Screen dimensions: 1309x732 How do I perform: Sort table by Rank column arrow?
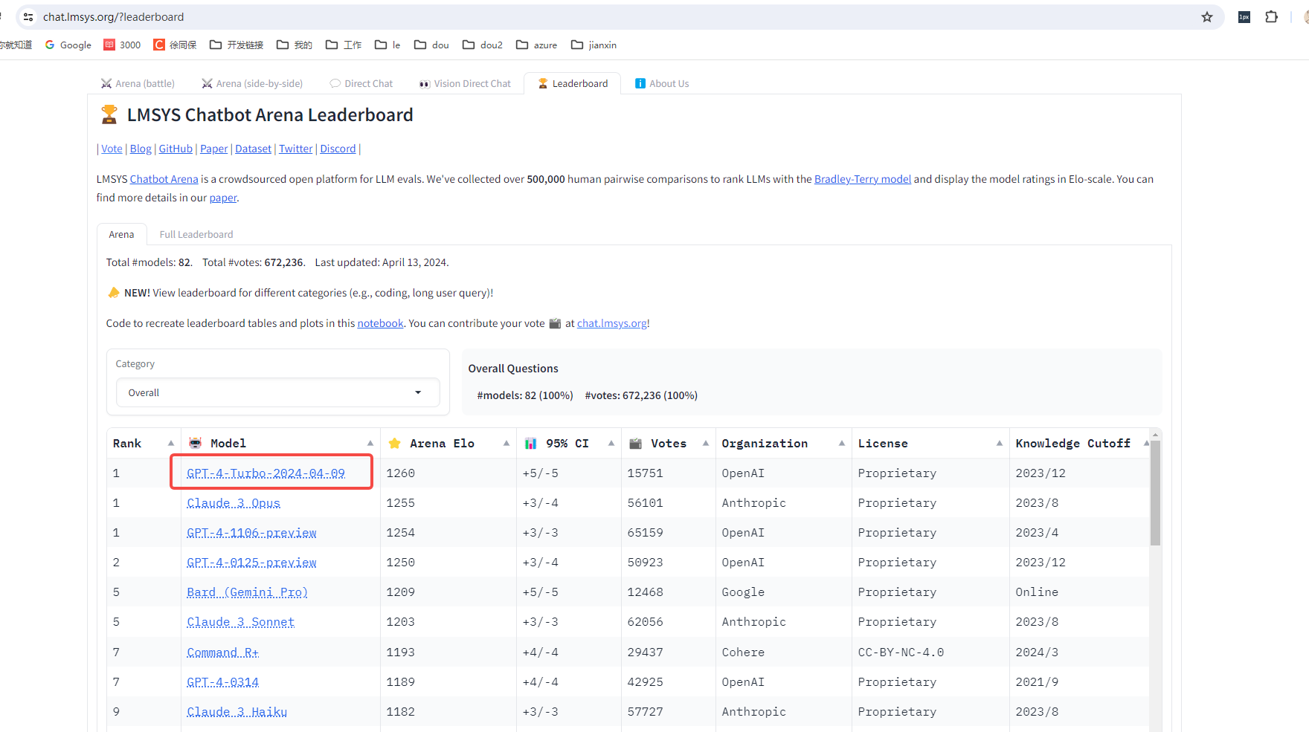coord(171,444)
